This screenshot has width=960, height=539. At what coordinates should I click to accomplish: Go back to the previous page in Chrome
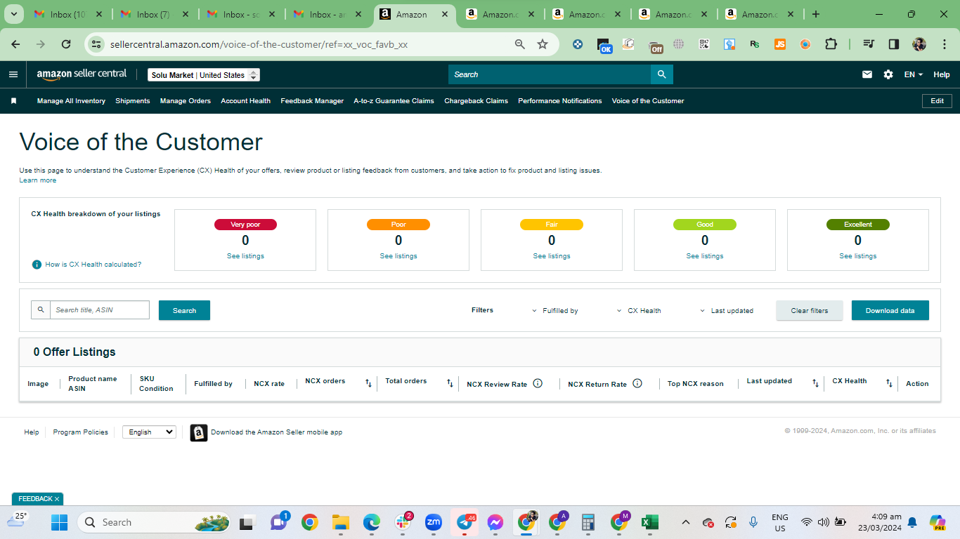tap(16, 44)
